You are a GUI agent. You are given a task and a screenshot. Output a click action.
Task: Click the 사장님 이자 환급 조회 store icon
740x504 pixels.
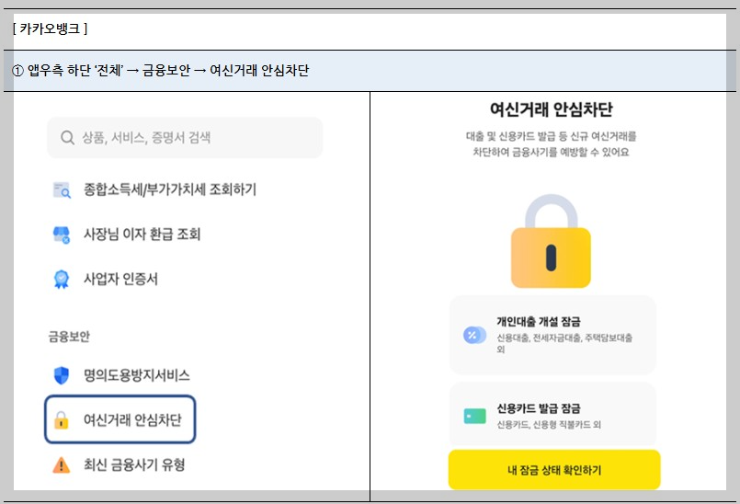click(x=62, y=235)
